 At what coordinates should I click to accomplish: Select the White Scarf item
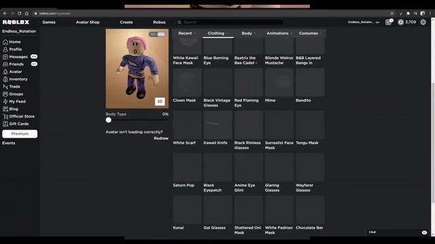[188, 128]
